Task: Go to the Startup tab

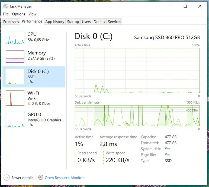Action: (73, 22)
